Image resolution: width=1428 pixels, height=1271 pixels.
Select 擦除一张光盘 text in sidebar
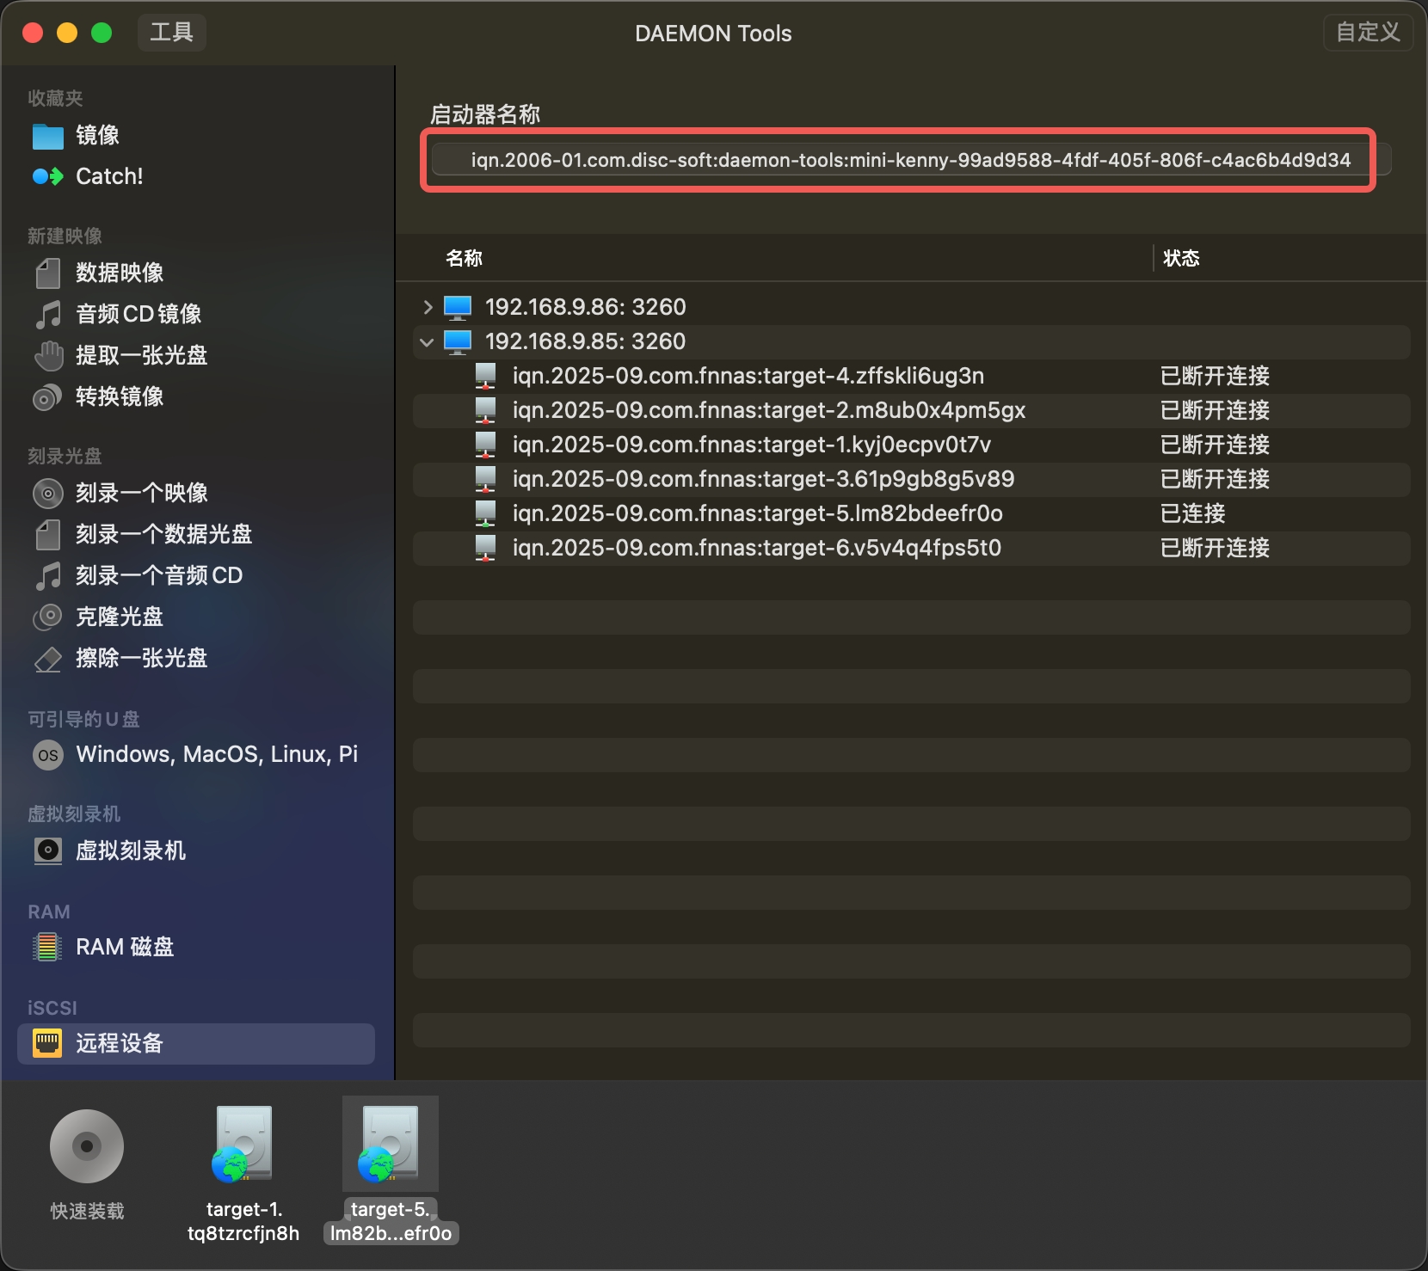pyautogui.click(x=142, y=659)
